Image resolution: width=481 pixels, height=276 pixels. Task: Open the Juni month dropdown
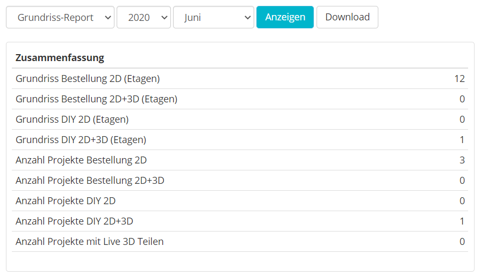[x=213, y=17]
